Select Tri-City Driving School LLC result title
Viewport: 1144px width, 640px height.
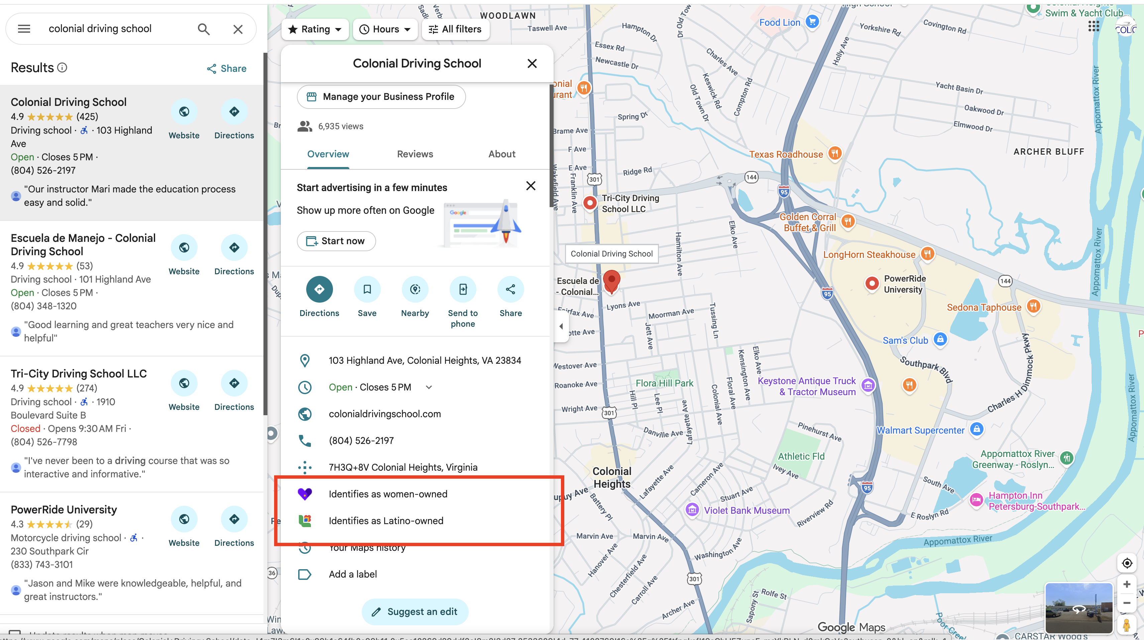(x=79, y=374)
